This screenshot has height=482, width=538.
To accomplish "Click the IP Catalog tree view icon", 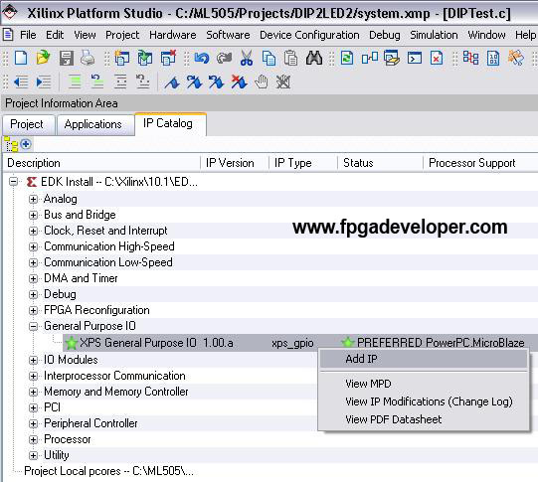I will tap(11, 145).
